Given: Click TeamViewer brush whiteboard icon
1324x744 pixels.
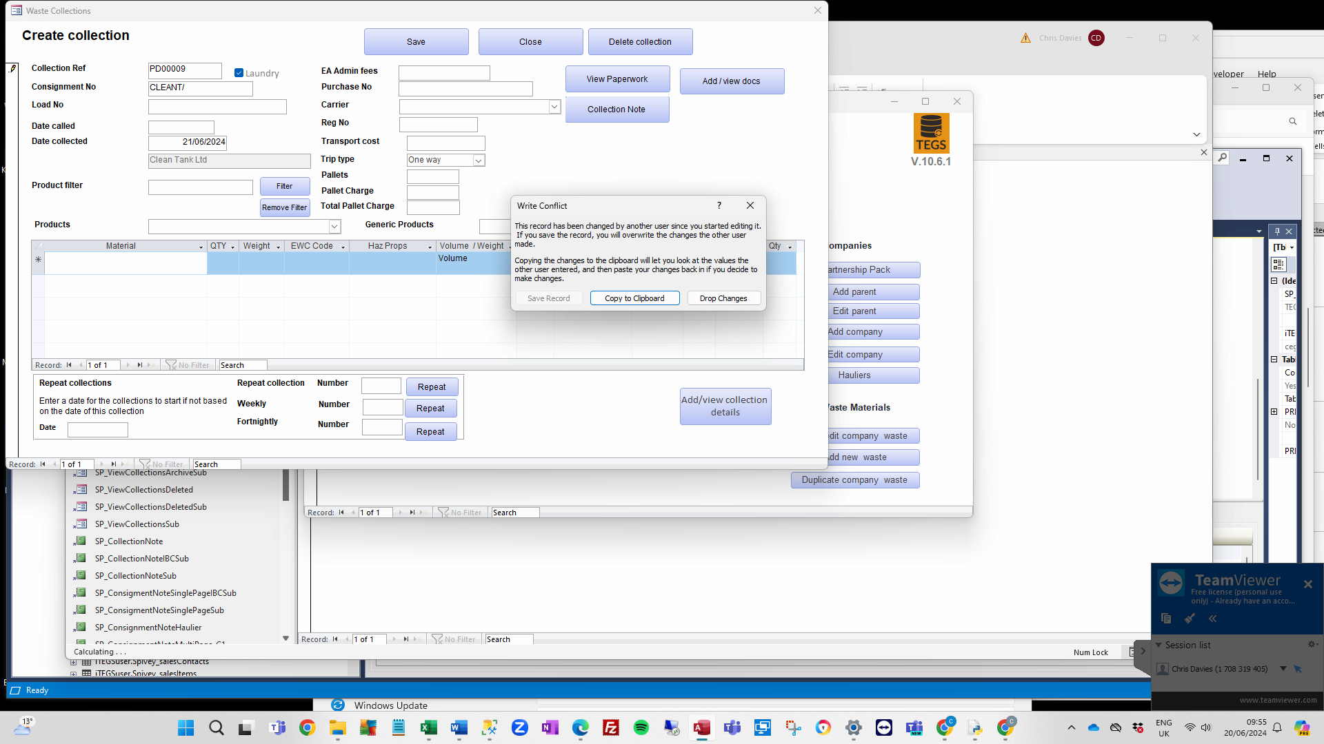Looking at the screenshot, I should (x=1190, y=619).
